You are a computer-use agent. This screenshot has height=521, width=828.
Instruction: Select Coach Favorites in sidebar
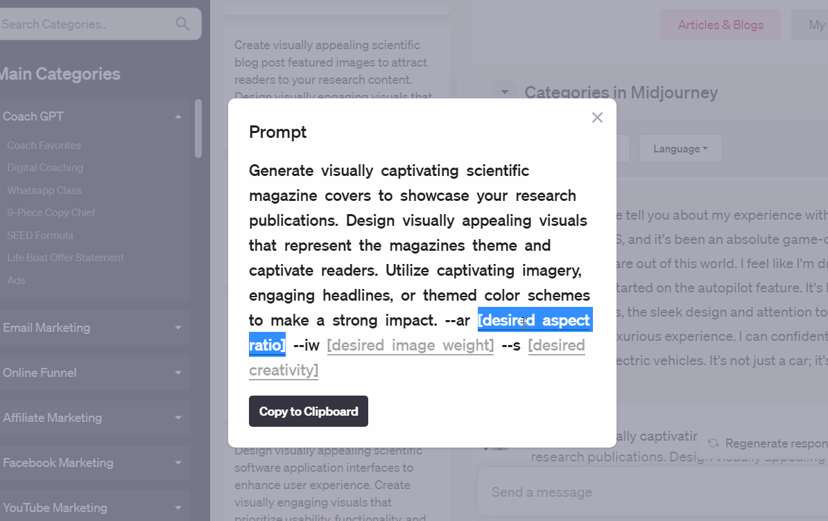click(44, 145)
